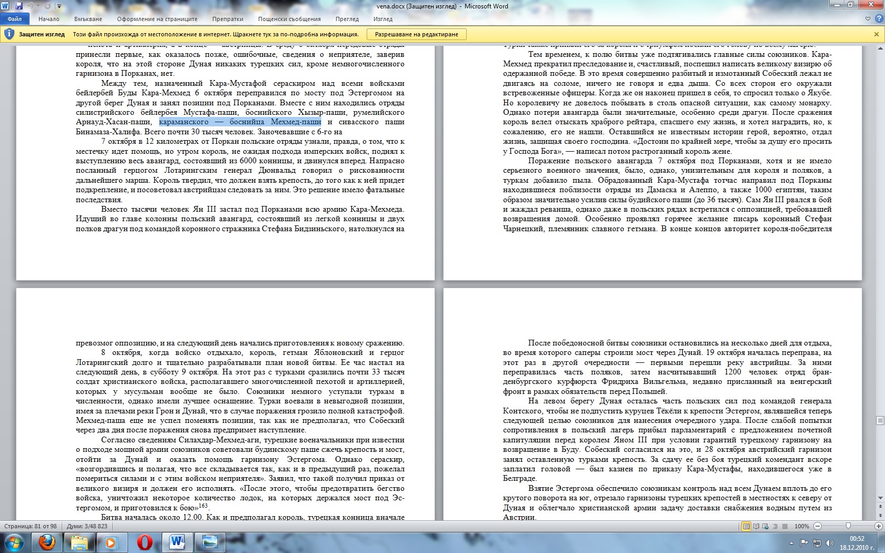The height and width of the screenshot is (553, 885).
Task: Click the zoom in plus button
Action: pos(878,526)
